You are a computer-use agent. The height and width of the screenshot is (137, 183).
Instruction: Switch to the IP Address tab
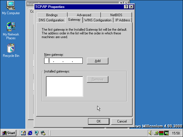pos(123,20)
